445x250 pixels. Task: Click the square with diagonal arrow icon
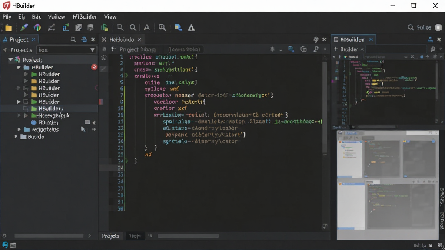78,27
